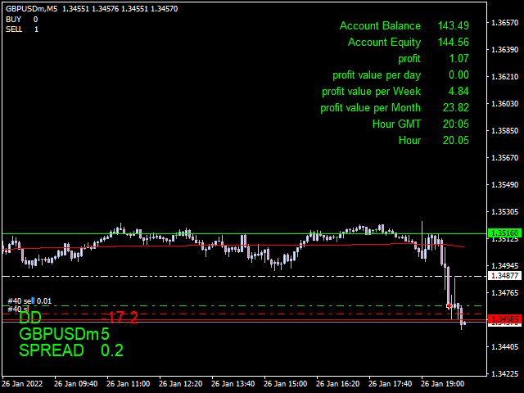Click the 1.36210 price axis label
This screenshot has height=393, width=524.
[x=504, y=76]
